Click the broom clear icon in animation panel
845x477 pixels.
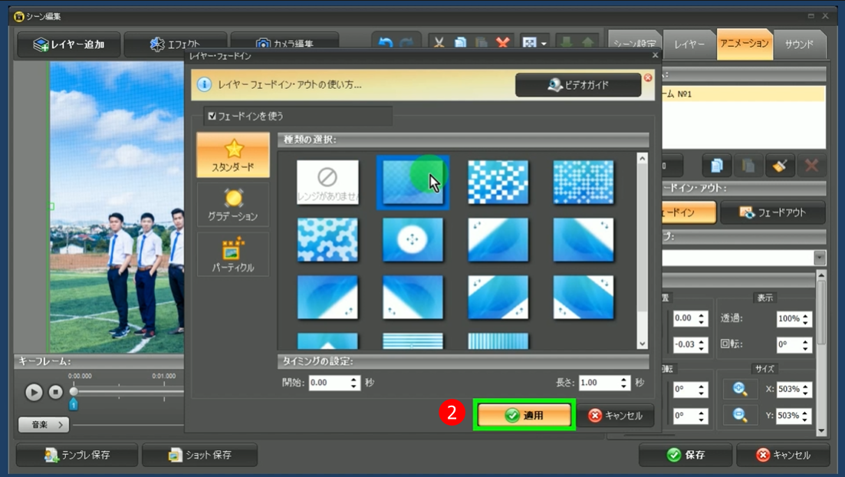pos(779,165)
